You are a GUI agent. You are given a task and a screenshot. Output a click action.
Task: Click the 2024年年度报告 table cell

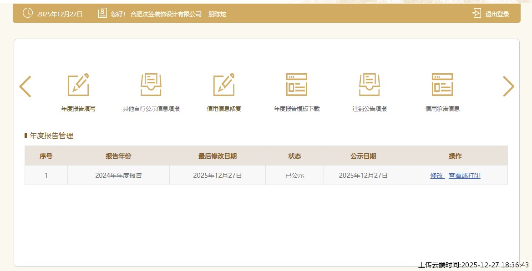[118, 176]
